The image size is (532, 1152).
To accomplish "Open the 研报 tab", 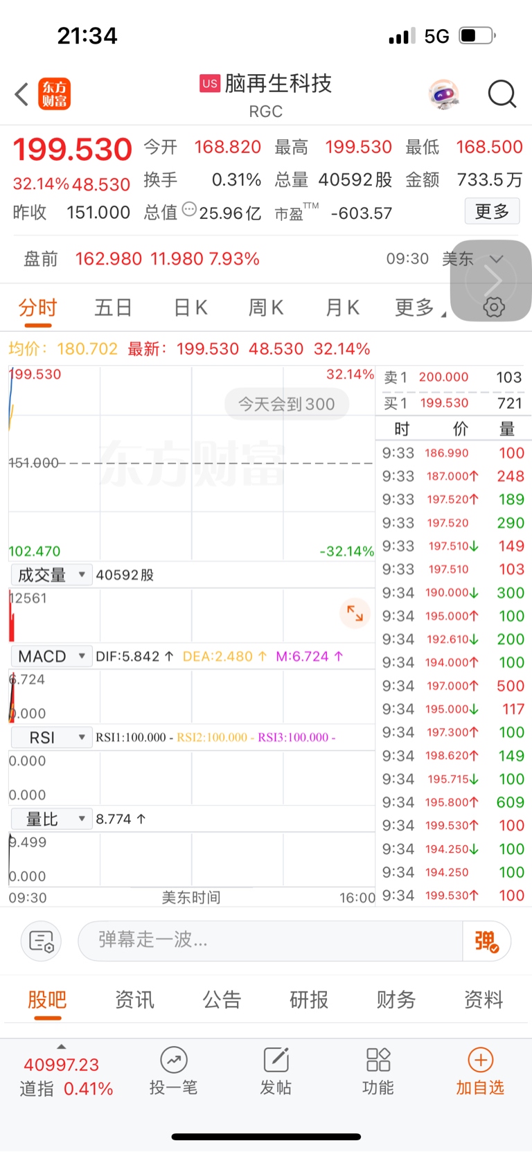I will click(x=309, y=1000).
